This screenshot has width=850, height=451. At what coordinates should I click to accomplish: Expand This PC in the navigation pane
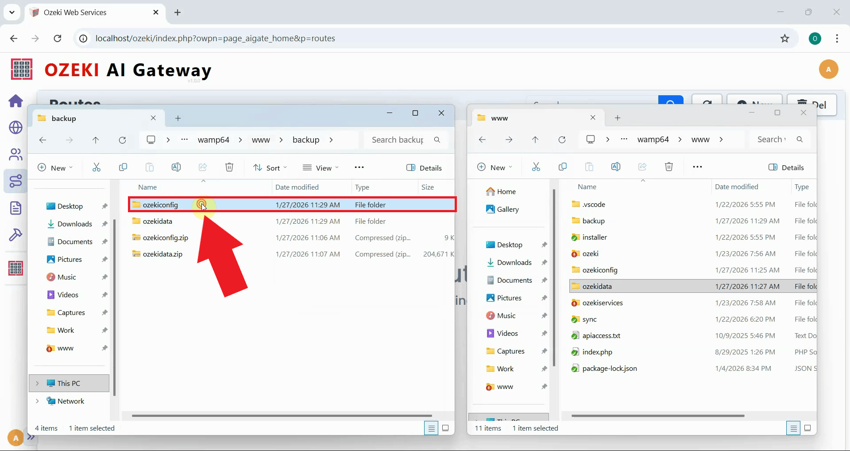pyautogui.click(x=37, y=383)
